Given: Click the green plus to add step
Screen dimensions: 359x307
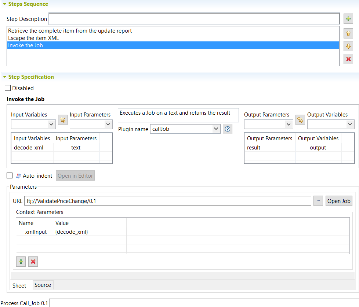Looking at the screenshot, I should [x=348, y=19].
